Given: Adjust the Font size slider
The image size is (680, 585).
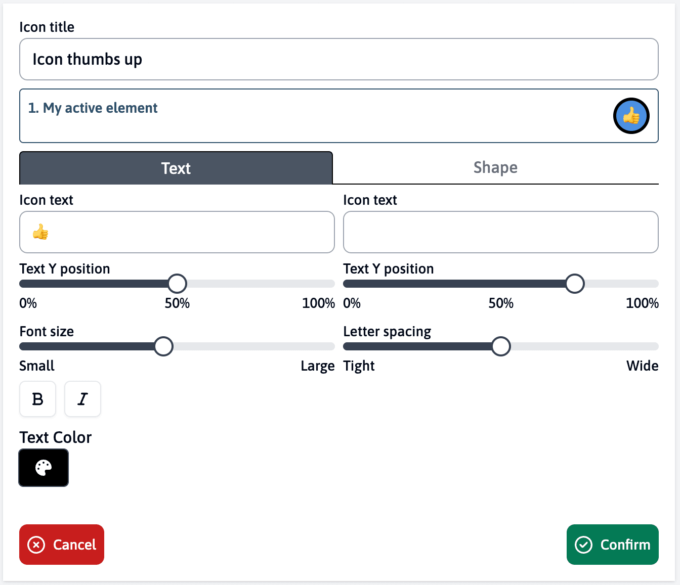Looking at the screenshot, I should 163,346.
